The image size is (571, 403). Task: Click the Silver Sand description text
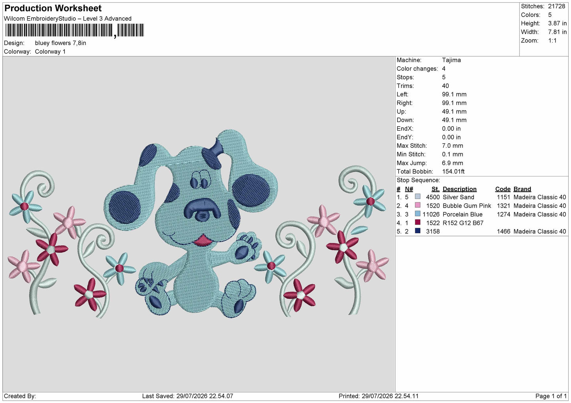458,197
